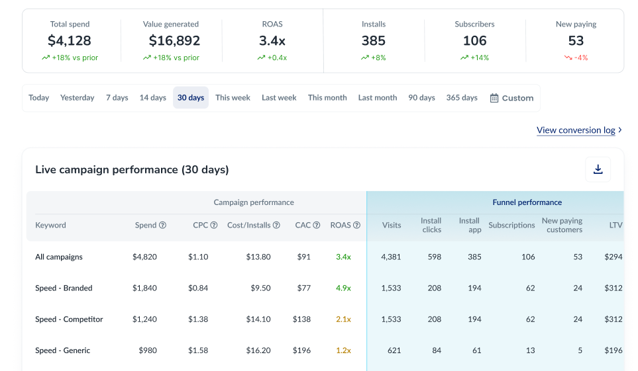Image resolution: width=638 pixels, height=371 pixels.
Task: Choose the Last week range
Action: click(279, 97)
